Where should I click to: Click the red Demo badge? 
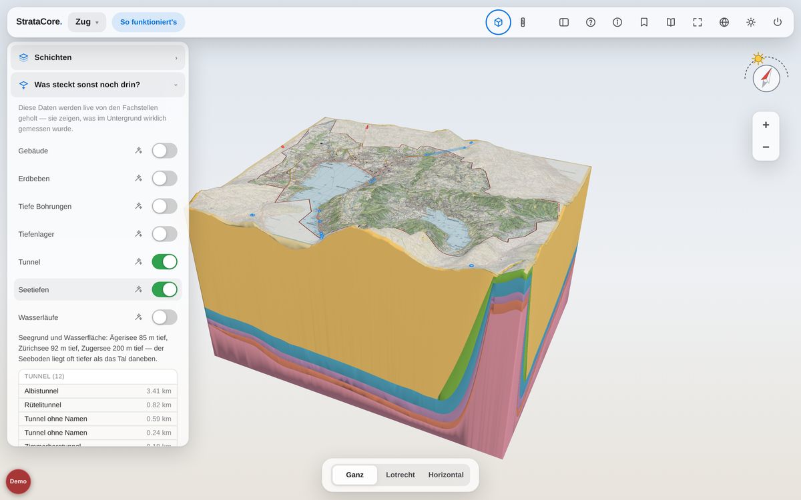click(x=18, y=481)
